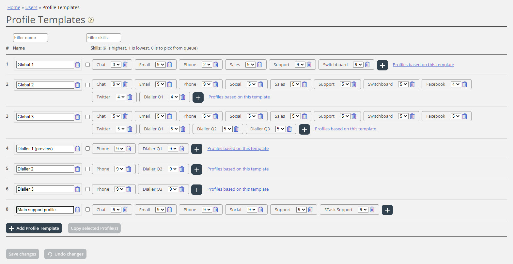Screen dimensions: 513x264
Task: Click Add Profile Template button
Action: [x=34, y=228]
